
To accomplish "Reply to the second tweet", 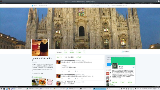I will click(62, 79).
